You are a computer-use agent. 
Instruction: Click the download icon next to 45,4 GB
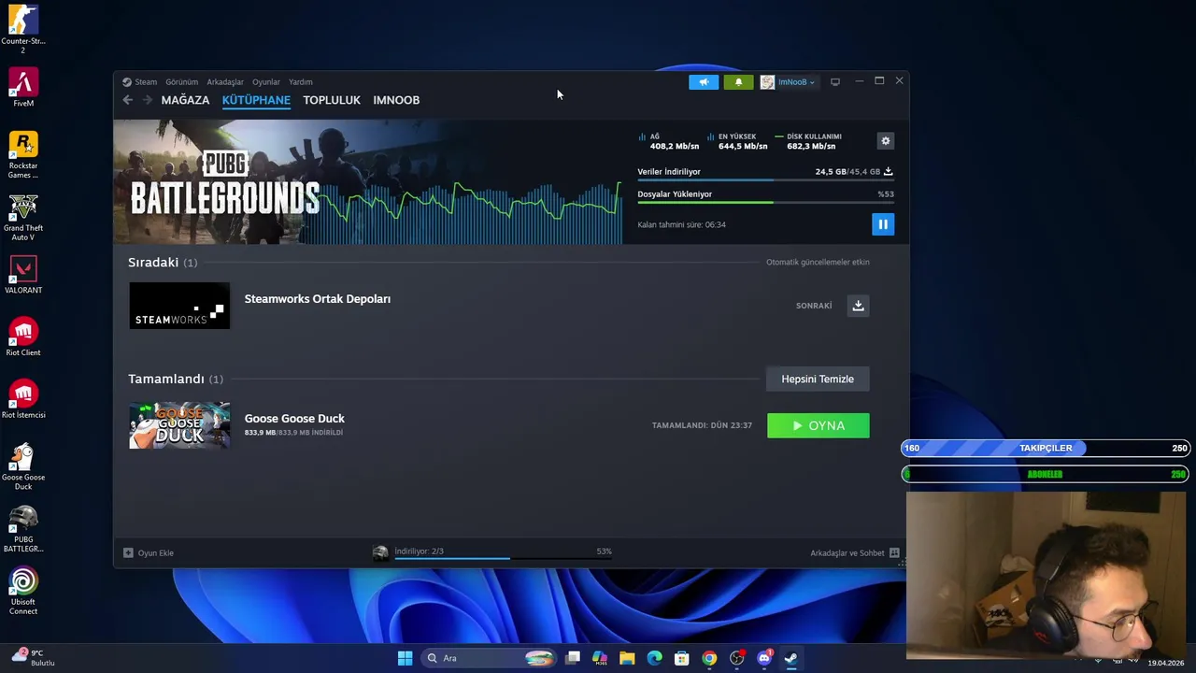coord(888,172)
